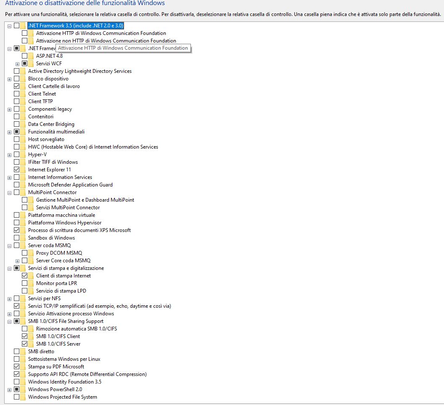444x405 pixels.
Task: Tick the Monitor porta LPR checkbox
Action: point(25,283)
